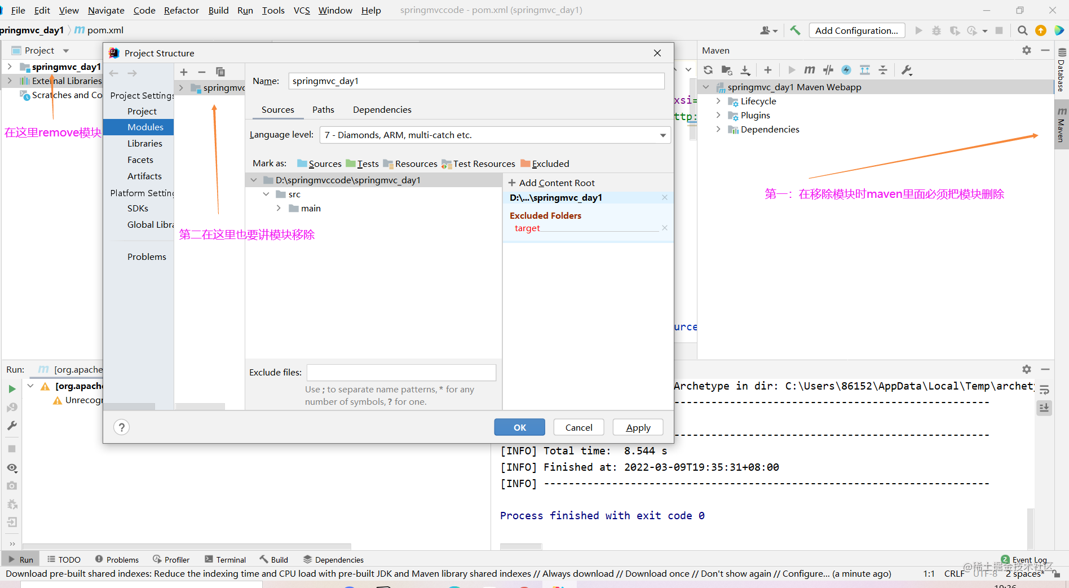1069x588 pixels.
Task: Click Run Maven Build icon in Maven toolbar
Action: 792,70
